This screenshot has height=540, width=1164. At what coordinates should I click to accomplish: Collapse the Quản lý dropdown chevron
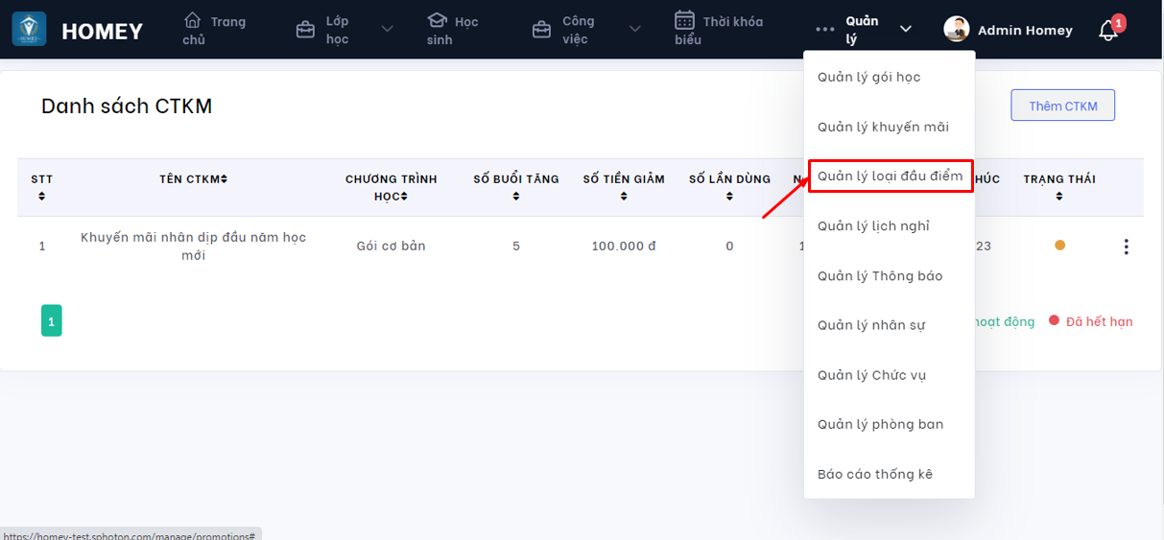pos(905,30)
